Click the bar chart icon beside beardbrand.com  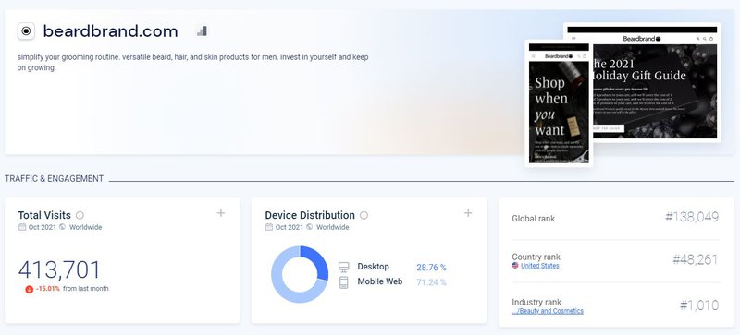click(x=202, y=31)
